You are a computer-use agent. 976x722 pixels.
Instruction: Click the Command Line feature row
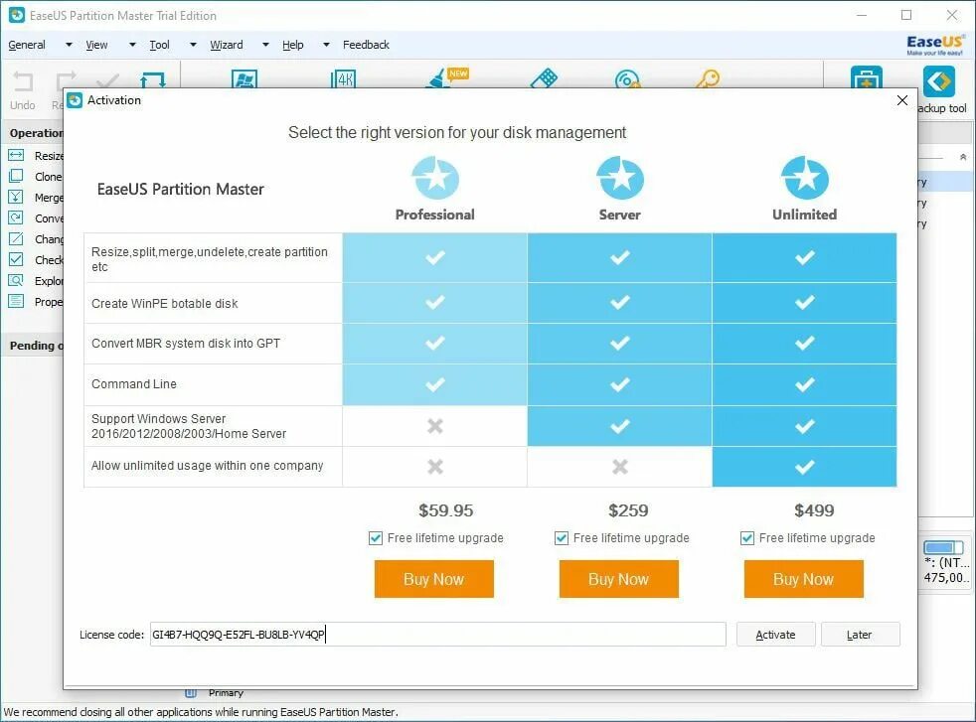491,385
